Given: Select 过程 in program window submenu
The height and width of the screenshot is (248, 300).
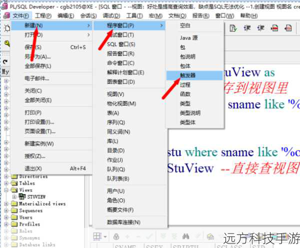Looking at the screenshot, I should coord(194,85).
